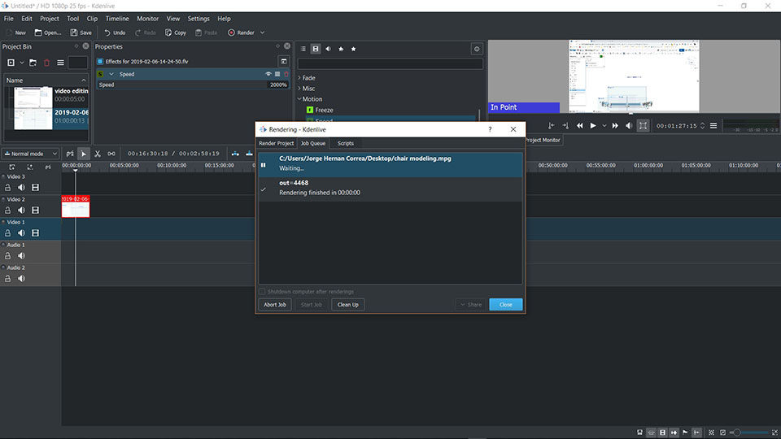Save the project via toolbar

click(81, 33)
